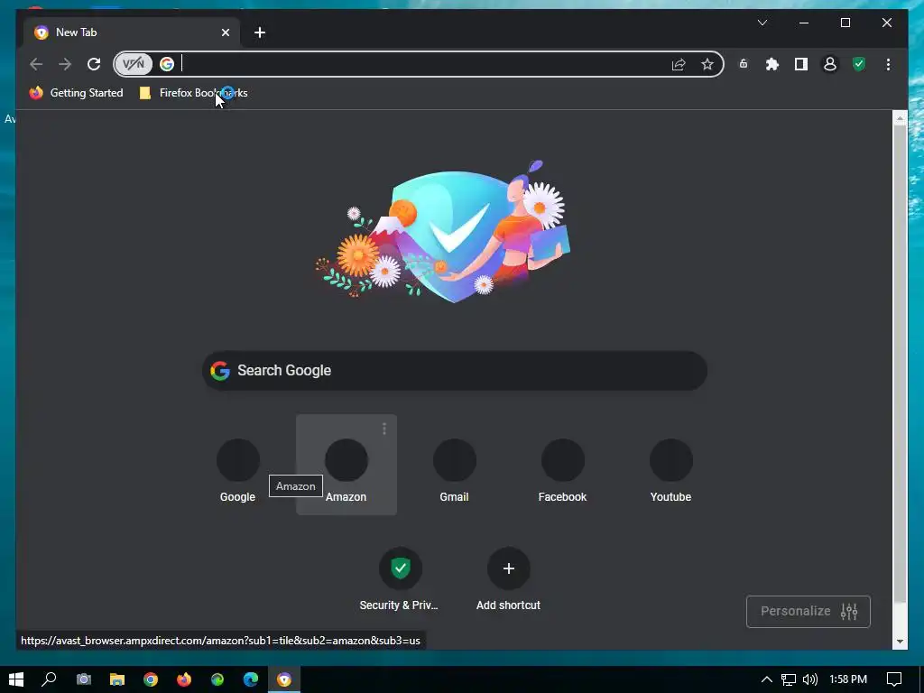Screen dimensions: 924x693
Task: Open the Security & Privacy Center shield icon
Action: coord(859,64)
